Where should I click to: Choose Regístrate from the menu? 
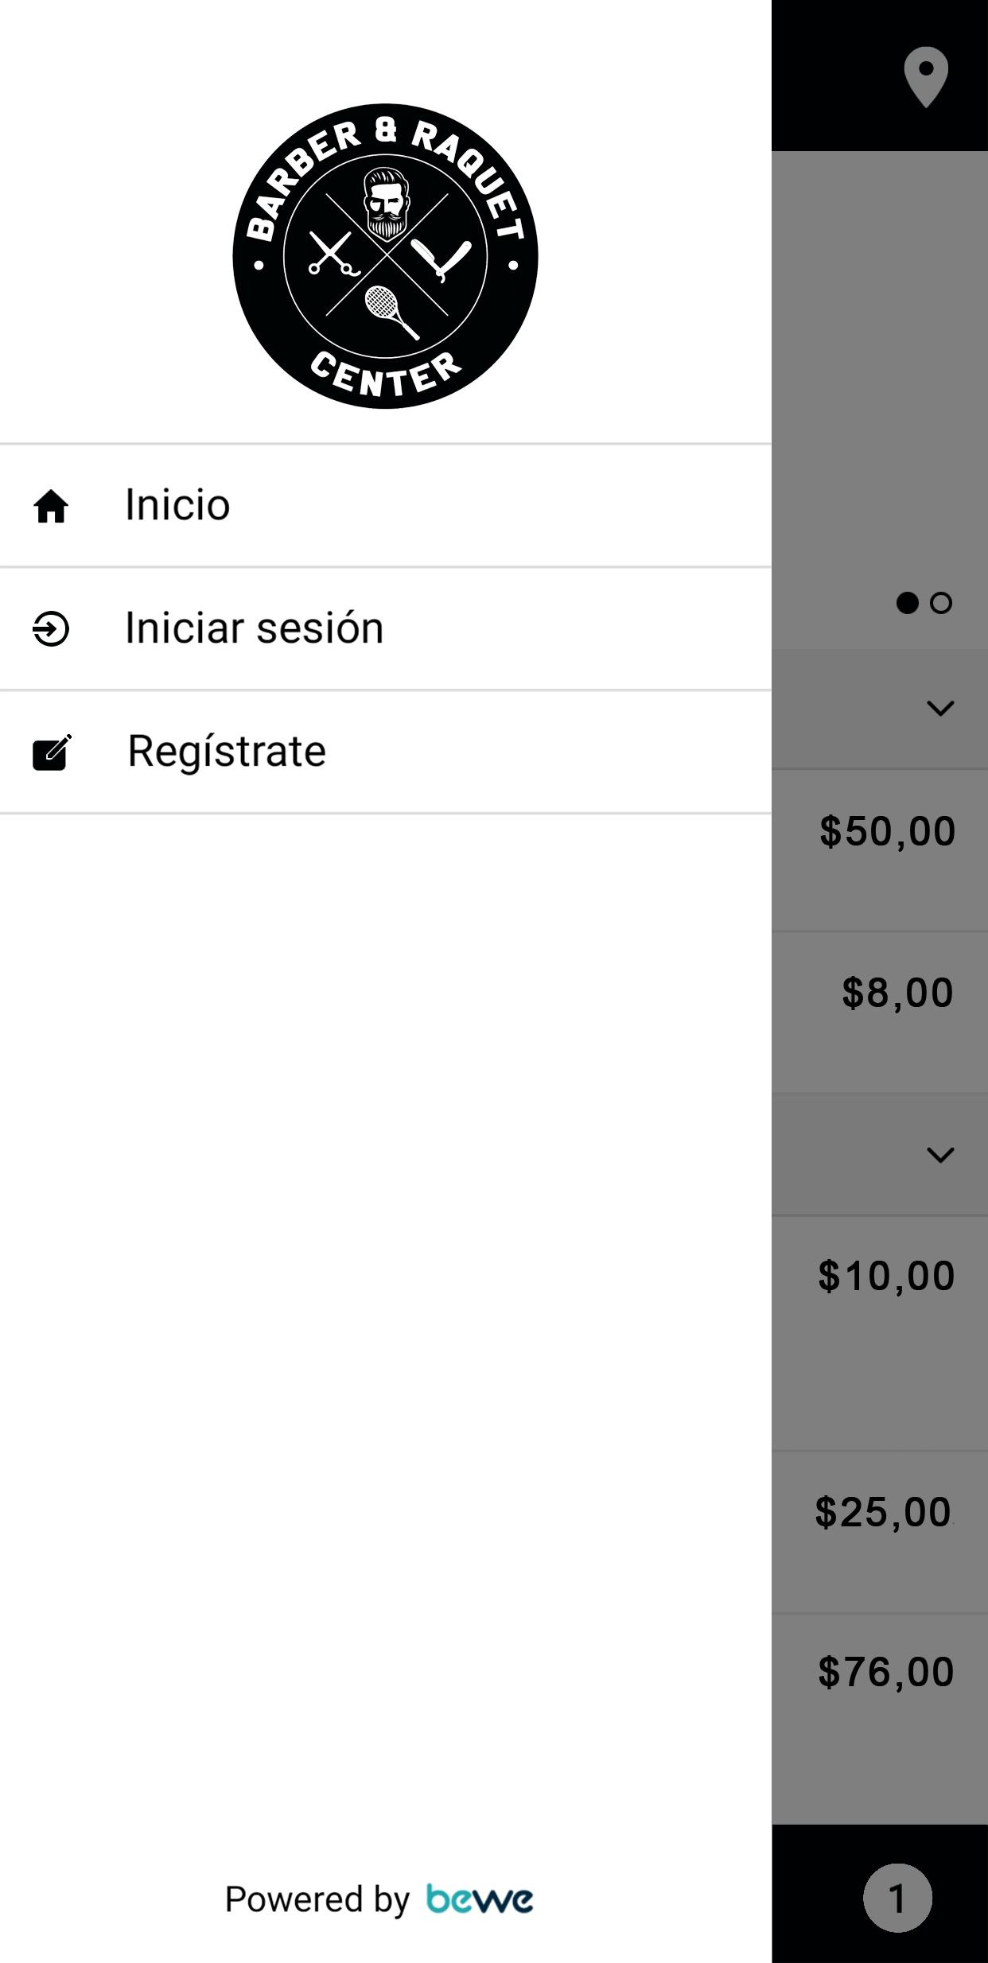(x=385, y=752)
